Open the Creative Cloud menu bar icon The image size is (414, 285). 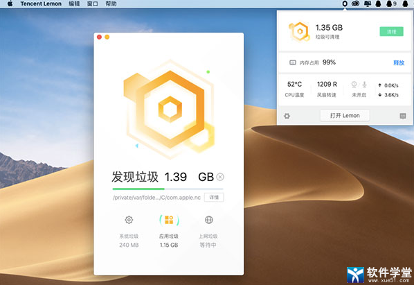(355, 3)
